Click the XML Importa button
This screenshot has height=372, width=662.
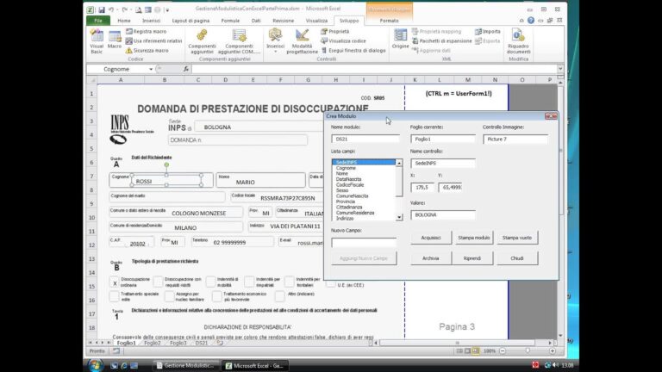point(488,32)
